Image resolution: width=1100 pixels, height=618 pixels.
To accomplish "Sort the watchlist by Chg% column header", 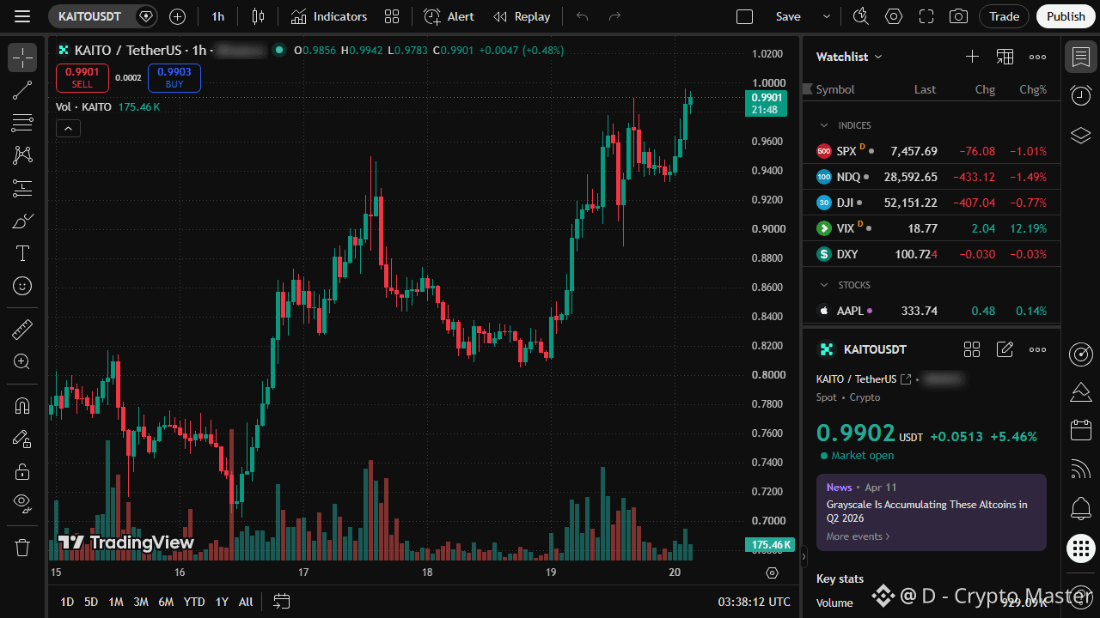I will click(x=1033, y=89).
